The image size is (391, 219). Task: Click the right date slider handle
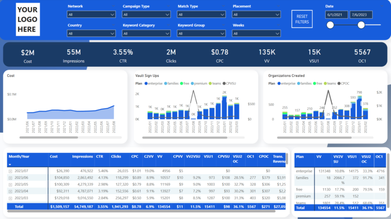click(361, 24)
